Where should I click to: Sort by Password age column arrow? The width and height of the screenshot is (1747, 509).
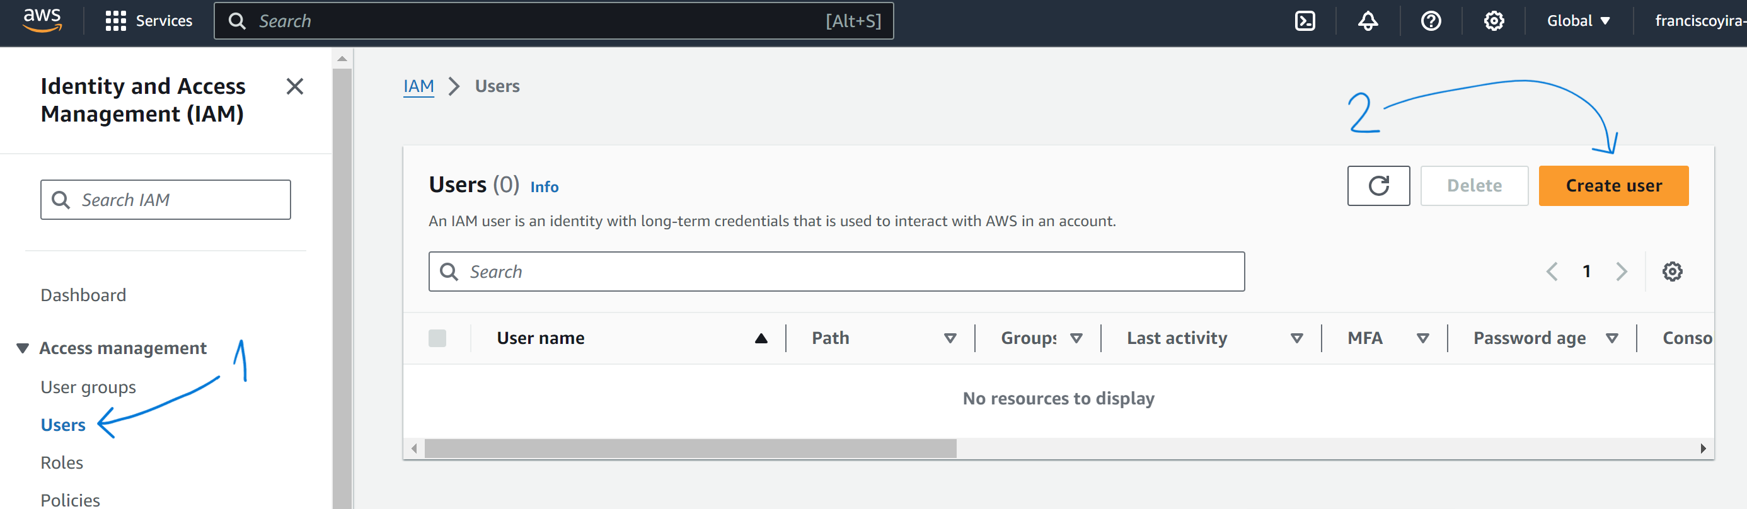click(1612, 338)
